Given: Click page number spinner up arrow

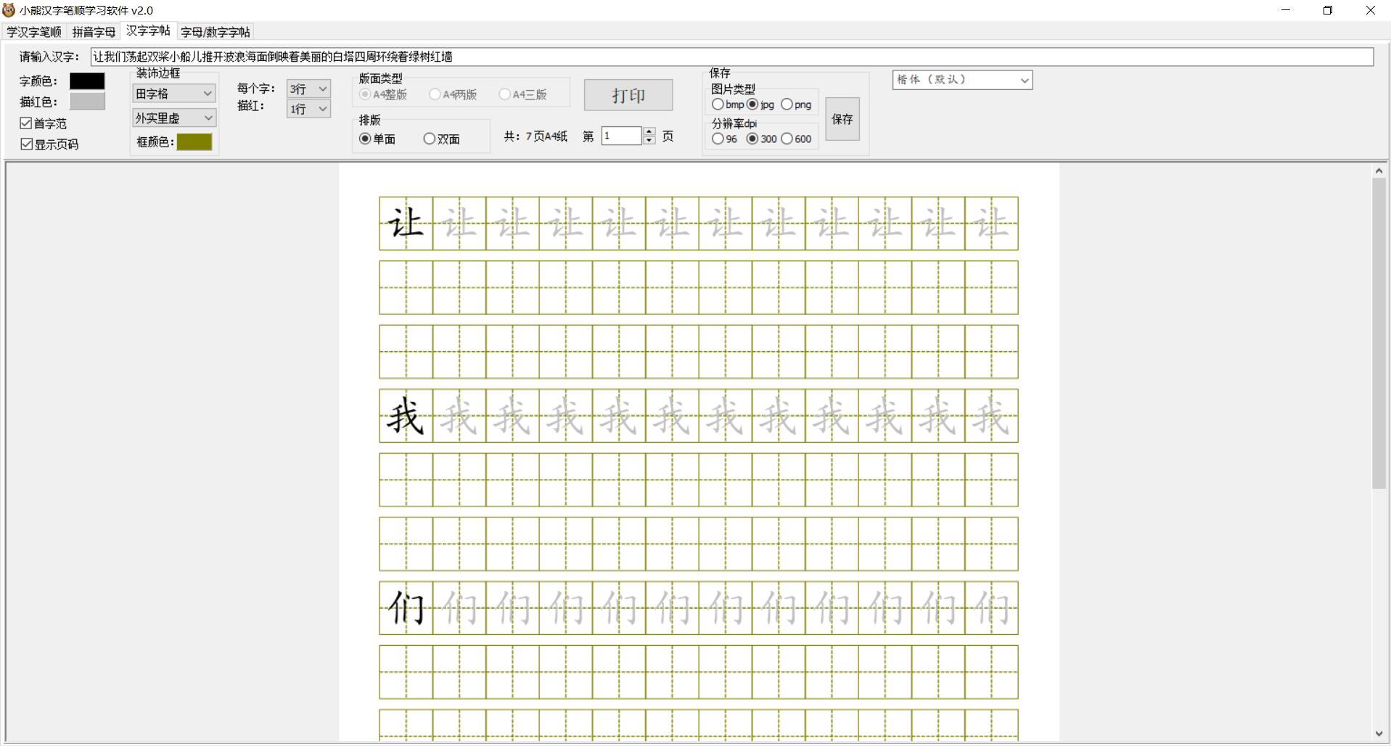Looking at the screenshot, I should click(x=649, y=132).
